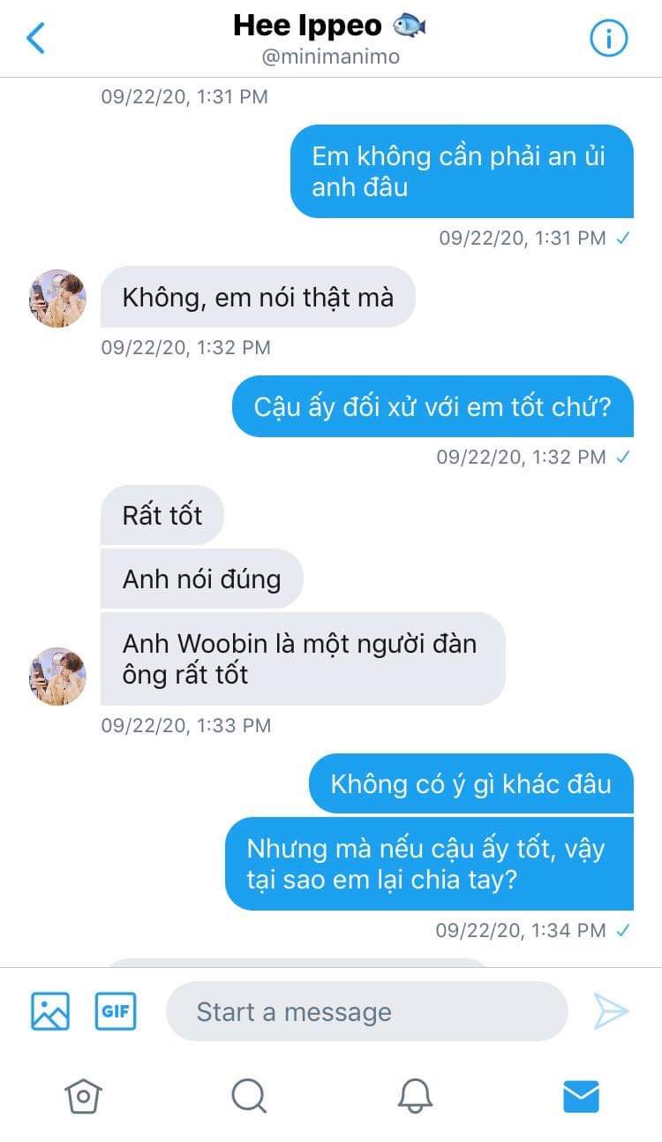
Task: Go back using the back arrow
Action: tap(36, 38)
